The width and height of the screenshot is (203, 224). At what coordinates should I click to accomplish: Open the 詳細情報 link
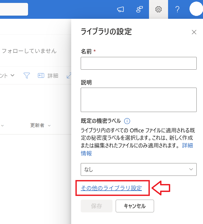click(x=187, y=146)
